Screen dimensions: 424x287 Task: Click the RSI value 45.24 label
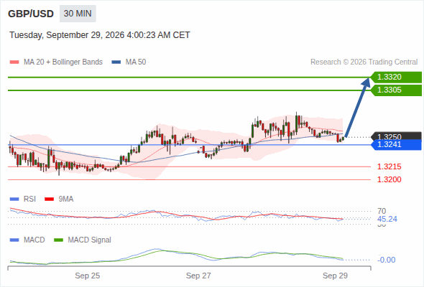pyautogui.click(x=387, y=219)
